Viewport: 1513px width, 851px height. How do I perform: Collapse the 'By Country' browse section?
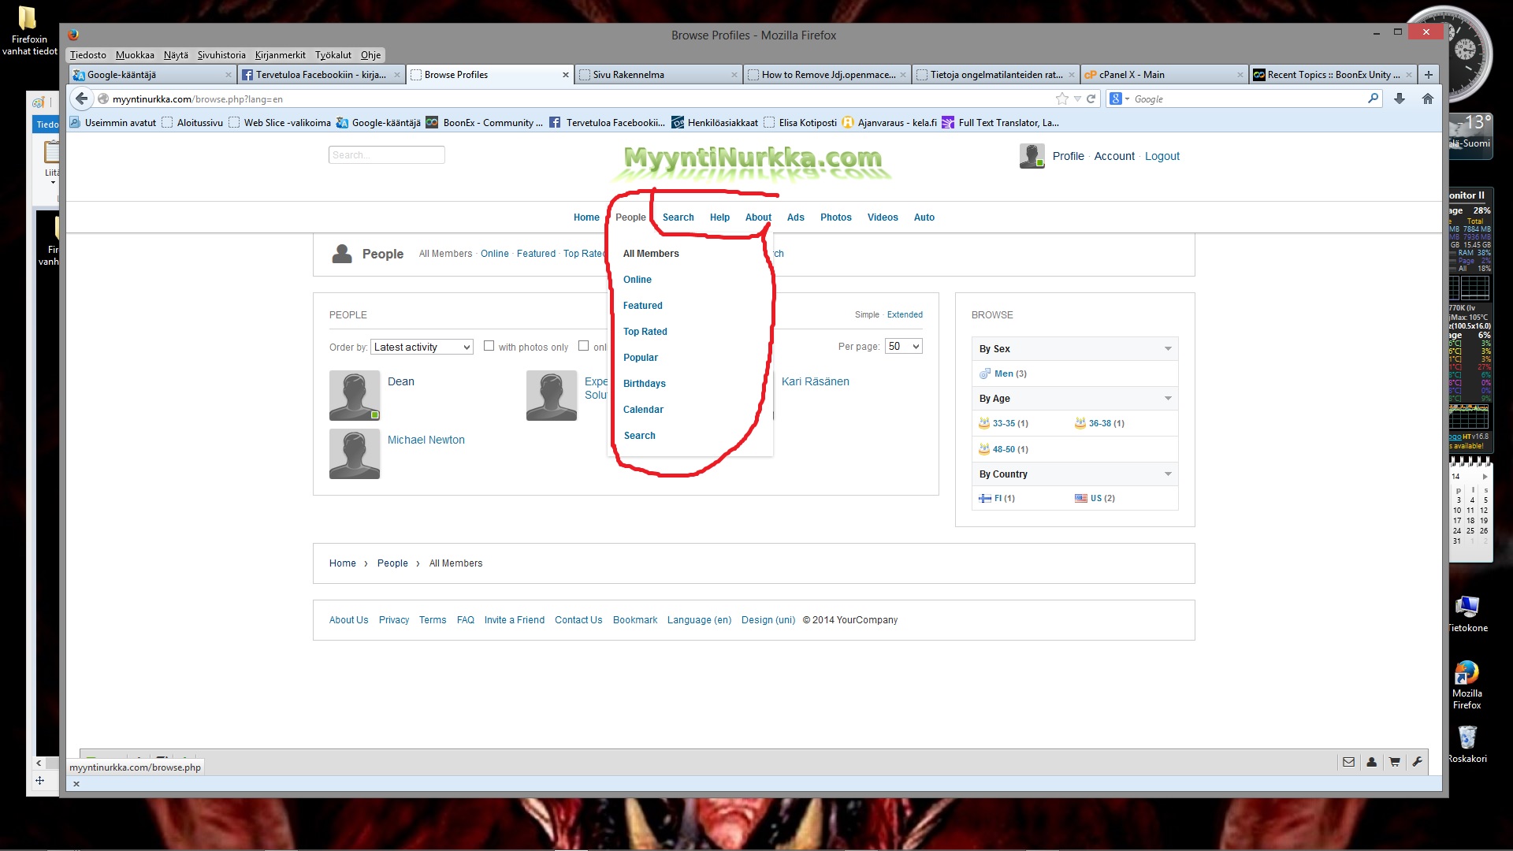(1168, 474)
